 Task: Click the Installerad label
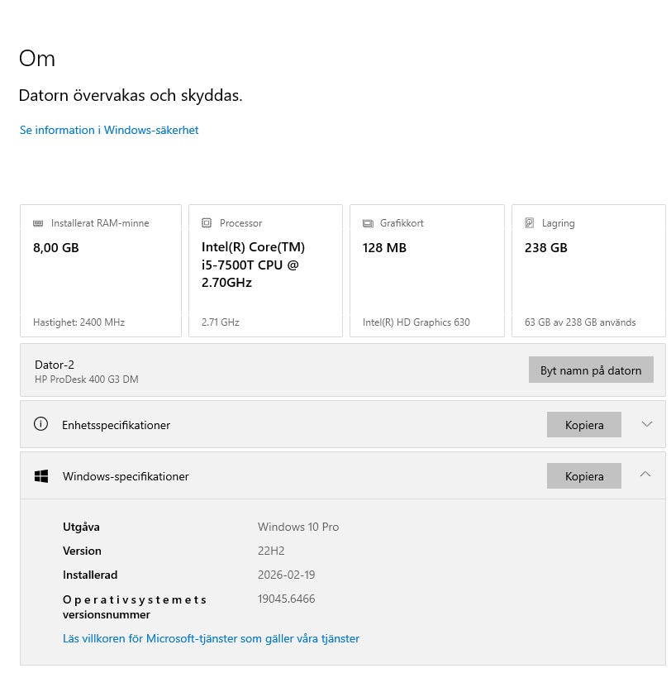tap(90, 575)
